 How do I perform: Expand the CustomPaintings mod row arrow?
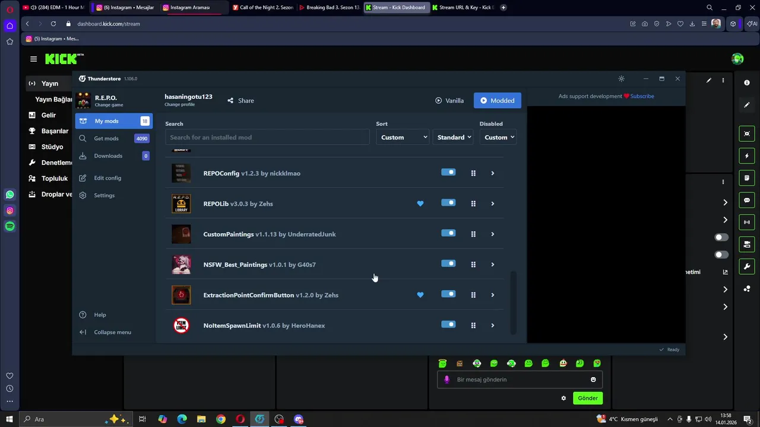pos(492,234)
